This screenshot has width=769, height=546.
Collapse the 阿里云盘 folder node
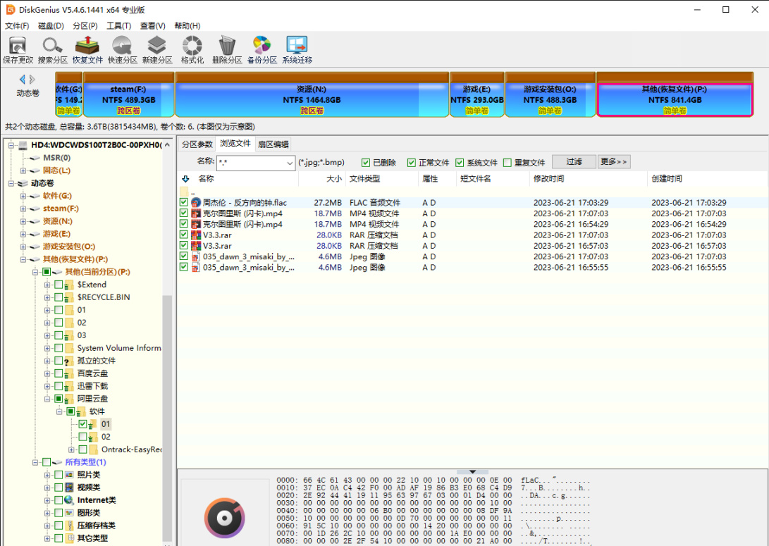[47, 399]
